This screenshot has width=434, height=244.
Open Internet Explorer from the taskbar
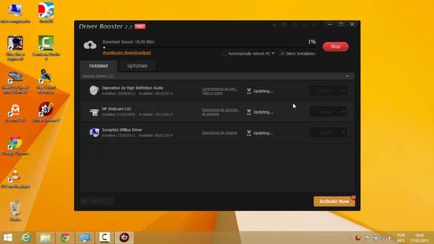click(x=26, y=238)
